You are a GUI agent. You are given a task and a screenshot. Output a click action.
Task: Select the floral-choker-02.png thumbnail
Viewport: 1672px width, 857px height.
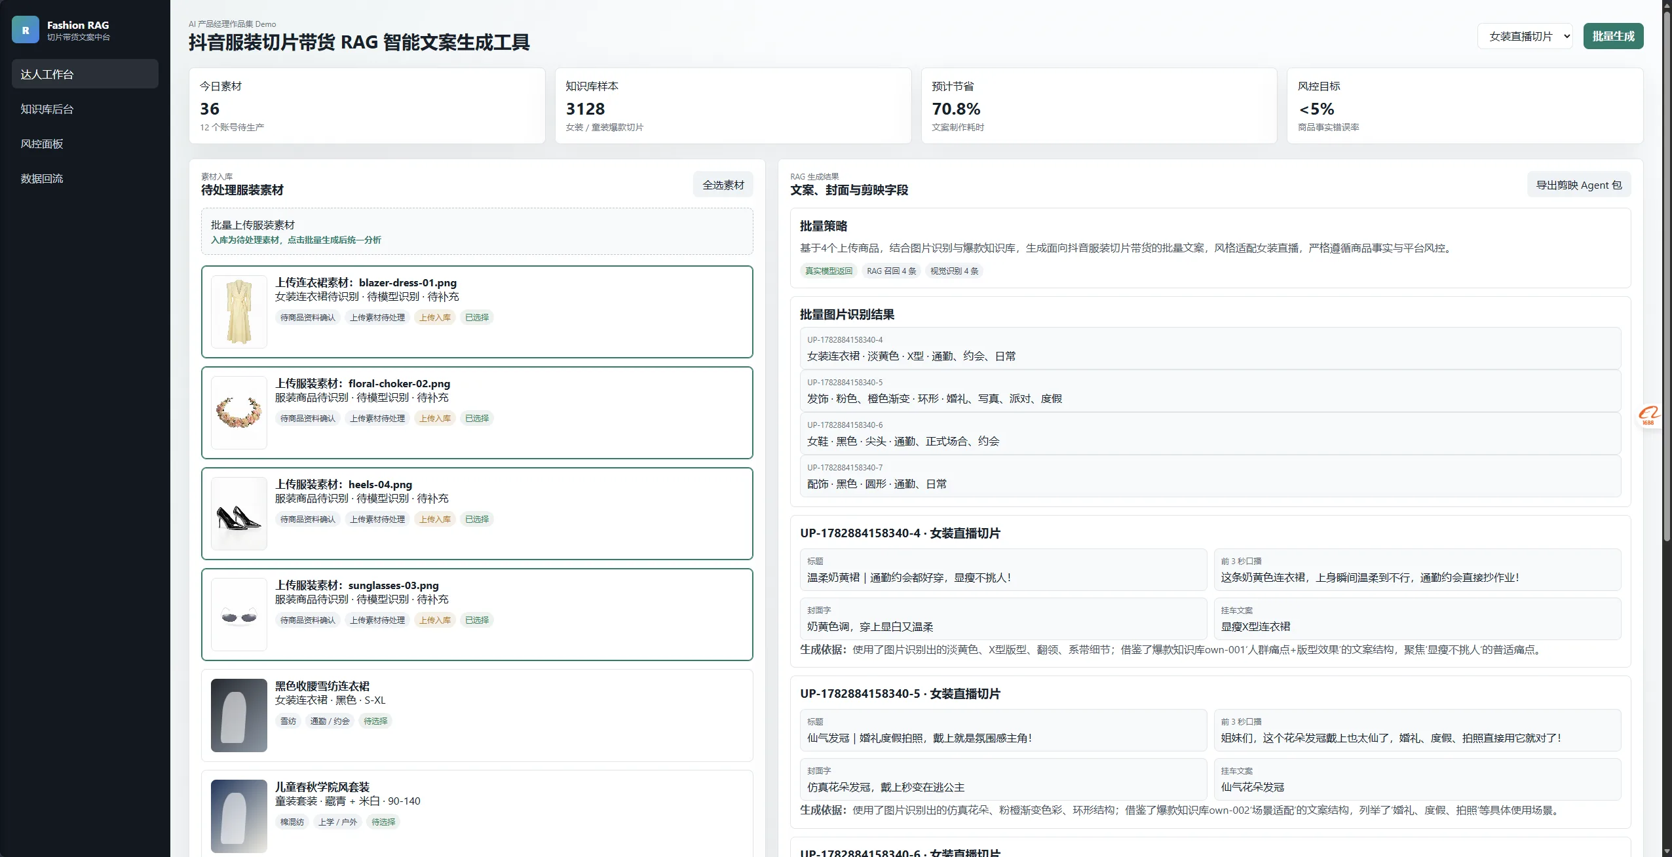pos(239,413)
